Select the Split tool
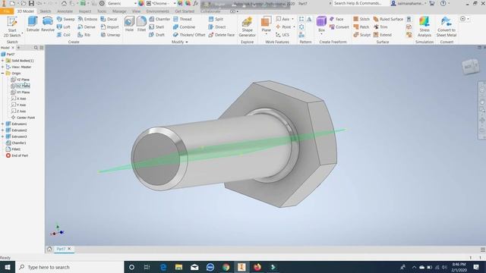 (216, 19)
